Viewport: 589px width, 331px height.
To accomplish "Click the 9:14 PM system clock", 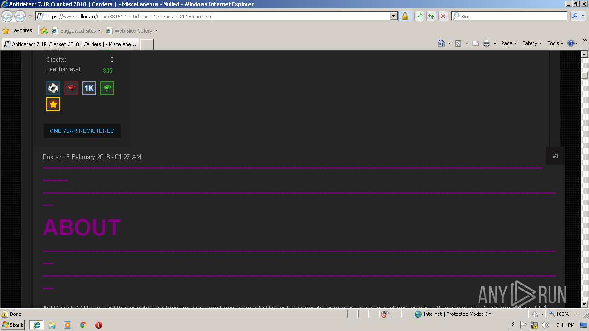I will [x=565, y=325].
